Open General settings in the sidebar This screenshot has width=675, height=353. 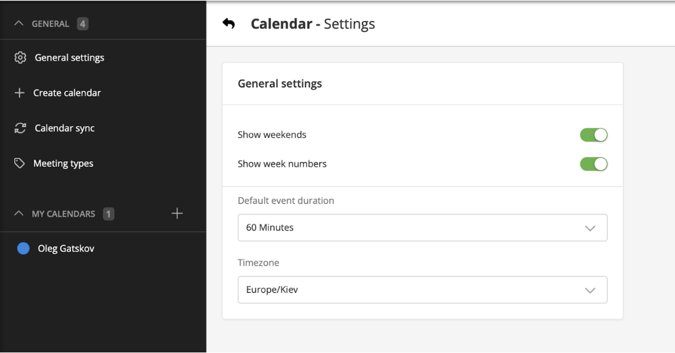[69, 58]
